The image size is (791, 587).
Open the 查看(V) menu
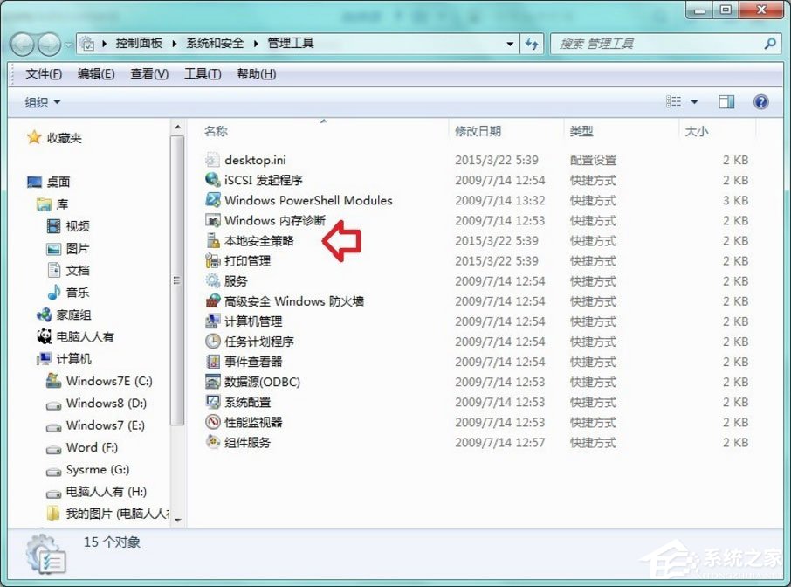[x=148, y=74]
